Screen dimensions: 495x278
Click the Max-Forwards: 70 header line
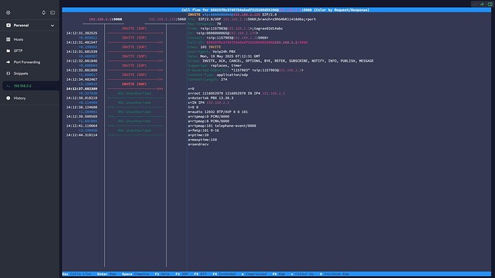tap(204, 24)
